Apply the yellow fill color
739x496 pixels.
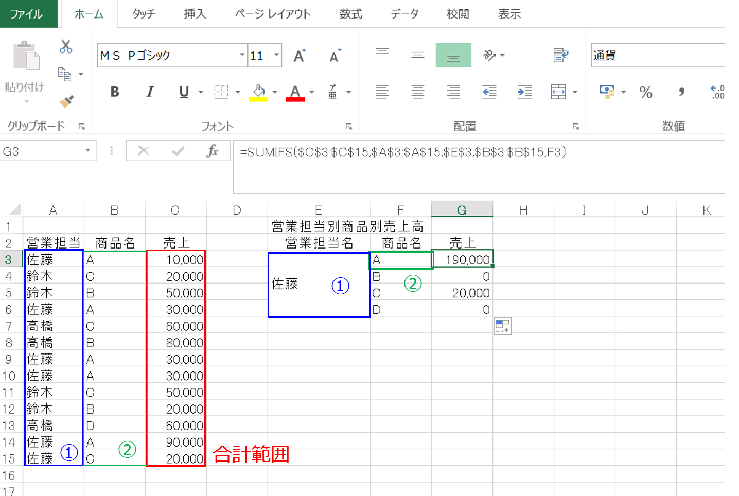(258, 93)
